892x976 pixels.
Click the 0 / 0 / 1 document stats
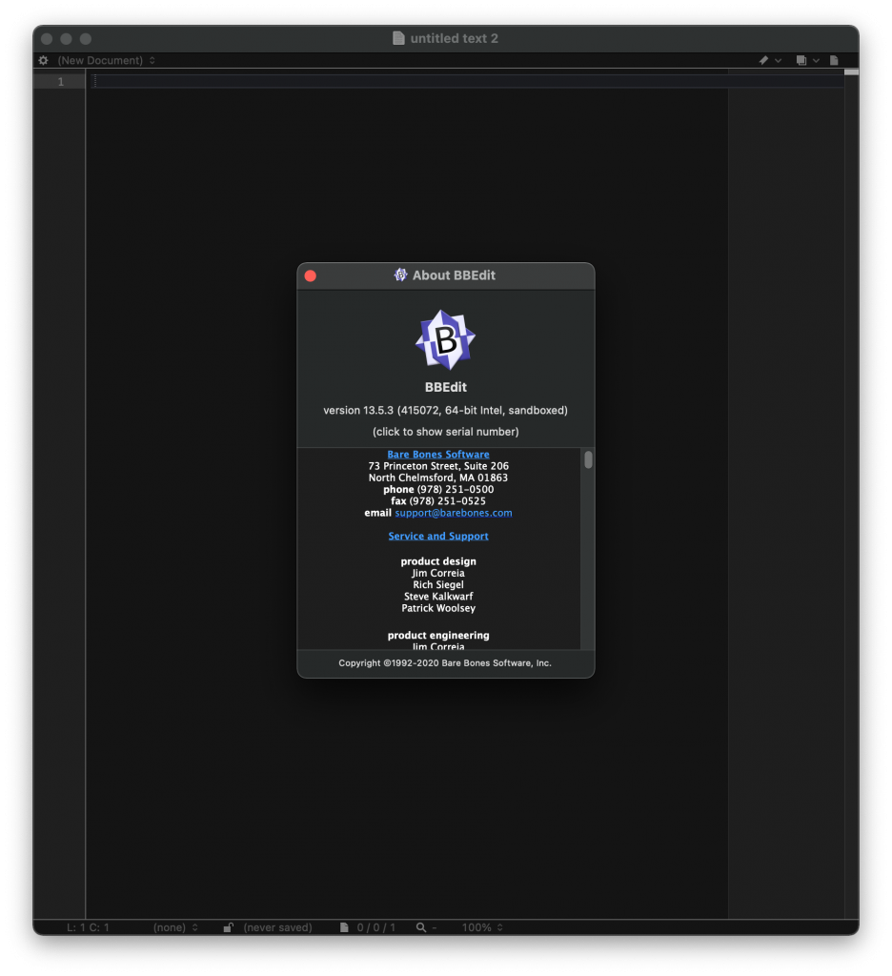click(376, 927)
